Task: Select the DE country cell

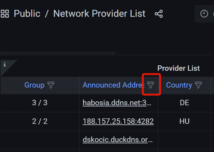Action: [x=184, y=103]
